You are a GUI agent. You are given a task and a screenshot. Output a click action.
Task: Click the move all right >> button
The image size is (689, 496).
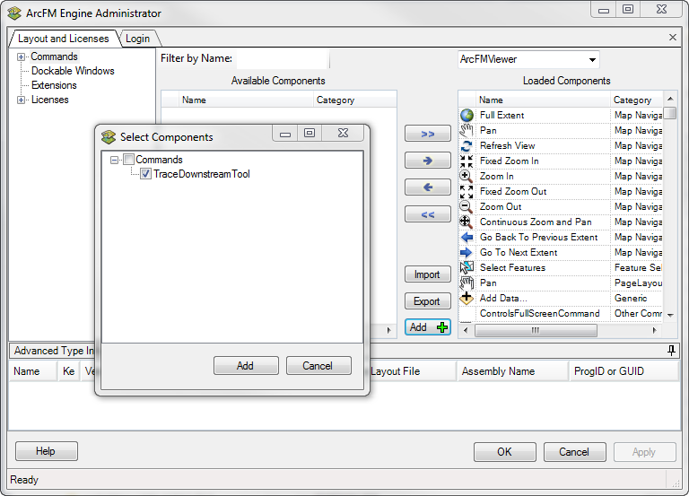pyautogui.click(x=428, y=134)
